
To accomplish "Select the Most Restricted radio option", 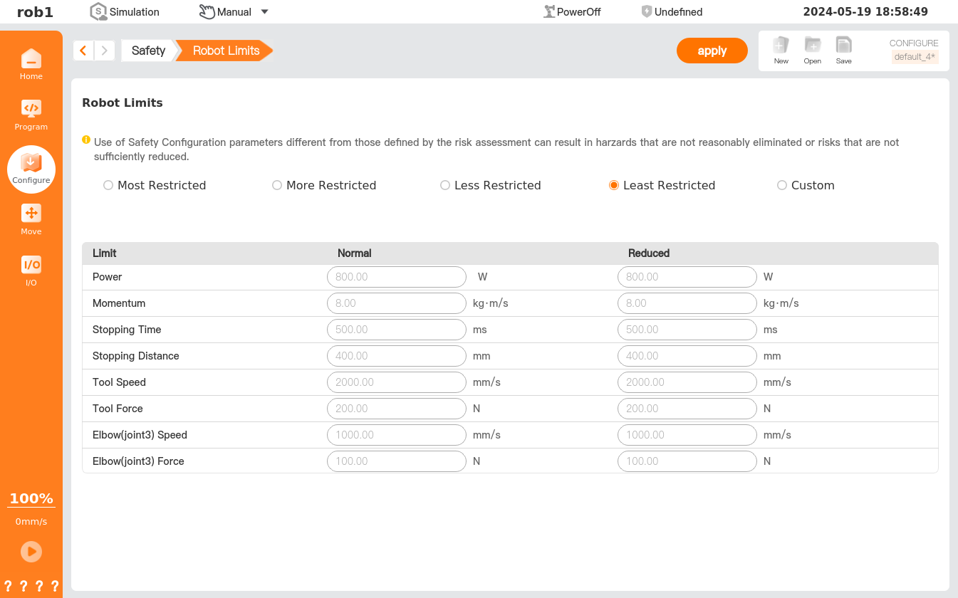I will (x=108, y=185).
